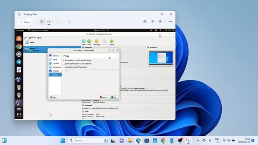Viewport: 258px width, 145px height.
Task: Open the Windows Start menu
Action: (63, 141)
